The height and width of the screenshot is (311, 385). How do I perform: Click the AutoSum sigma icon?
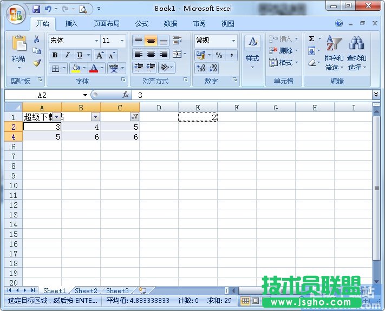click(x=311, y=39)
